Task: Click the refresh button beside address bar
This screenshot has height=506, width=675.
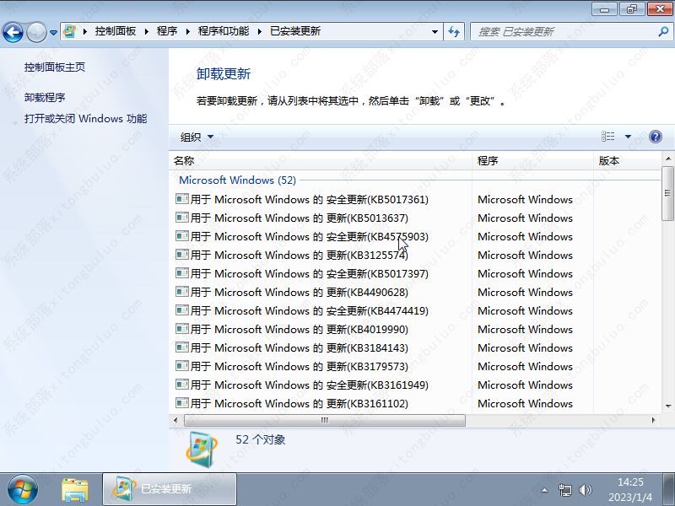Action: pyautogui.click(x=455, y=31)
